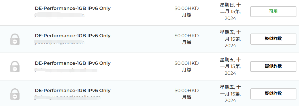This screenshot has height=106, width=299.
Task: Click 疑似詐欺 button in the googlemail.com row
Action: coord(273,66)
